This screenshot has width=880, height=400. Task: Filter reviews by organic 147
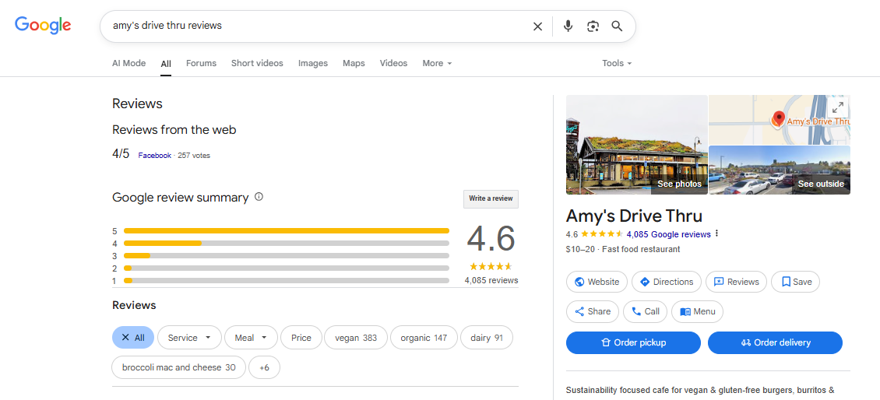tap(424, 338)
